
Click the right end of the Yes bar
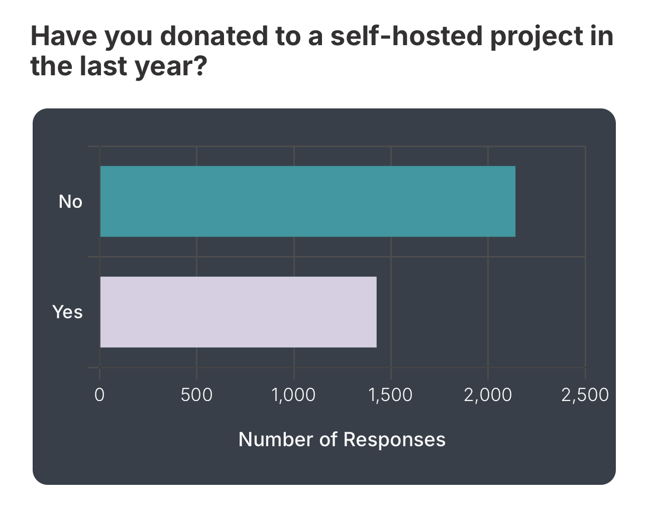pyautogui.click(x=375, y=312)
